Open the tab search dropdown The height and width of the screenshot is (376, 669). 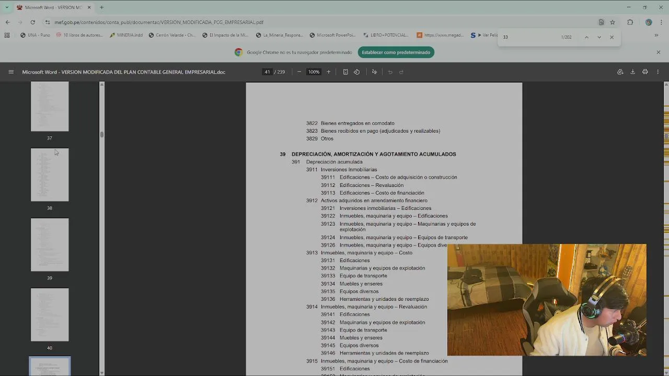pos(7,7)
